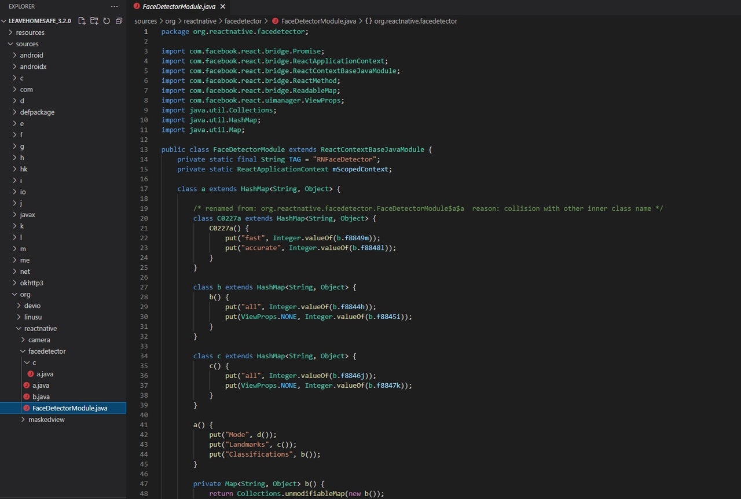Viewport: 741px width, 499px height.
Task: Click the EXPLORER panel title
Action: pyautogui.click(x=22, y=6)
